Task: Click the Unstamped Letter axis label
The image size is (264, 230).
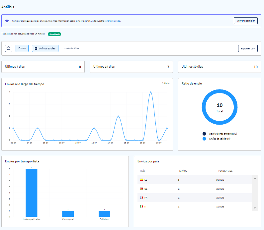Action: point(32,219)
